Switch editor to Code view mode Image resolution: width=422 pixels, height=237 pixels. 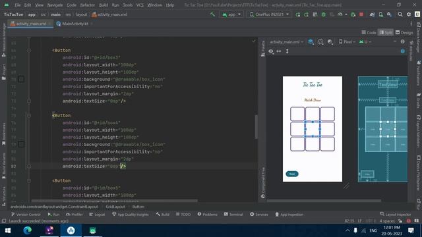369,32
